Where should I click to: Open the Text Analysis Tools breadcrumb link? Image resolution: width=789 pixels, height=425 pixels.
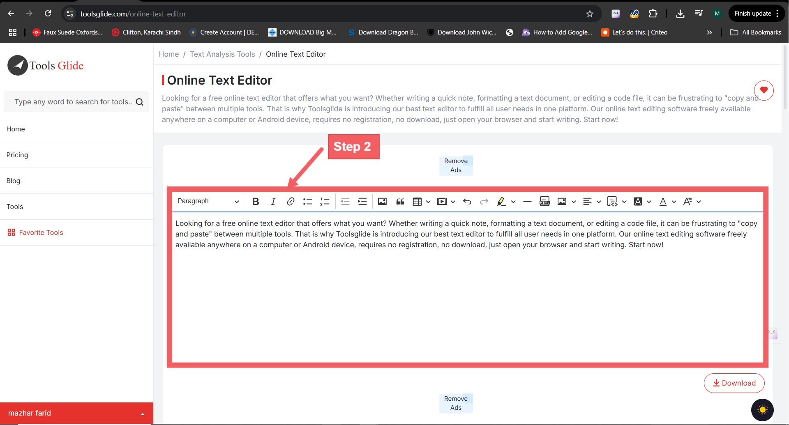click(x=222, y=54)
